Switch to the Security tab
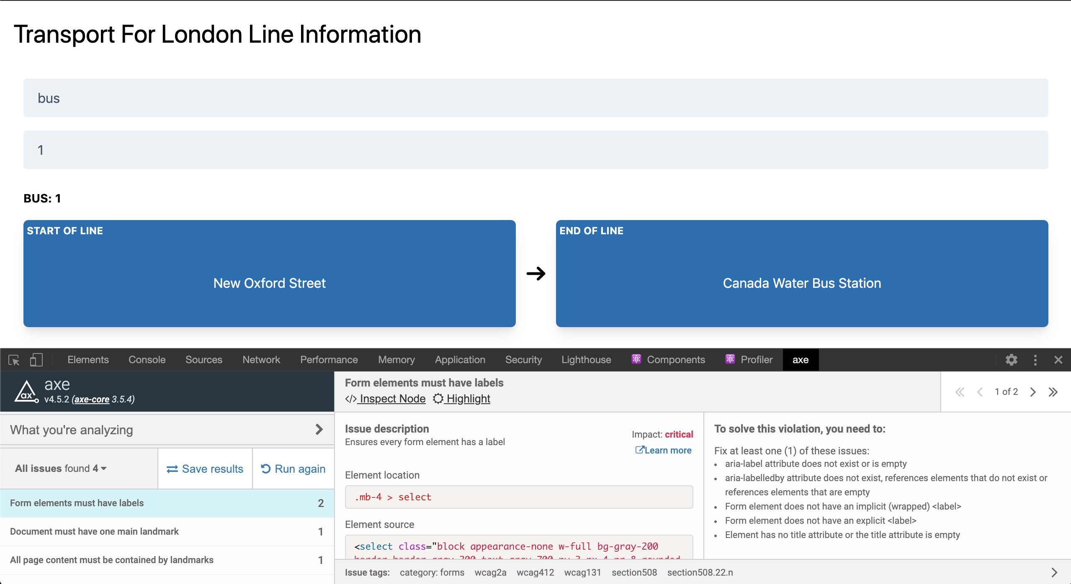The image size is (1071, 584). (x=523, y=360)
